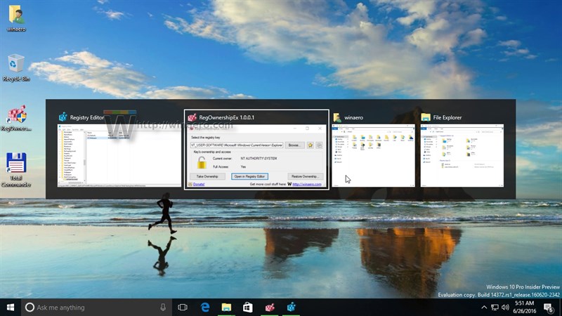This screenshot has height=316, width=562.
Task: Open the Store icon in the taskbar
Action: pos(247,308)
